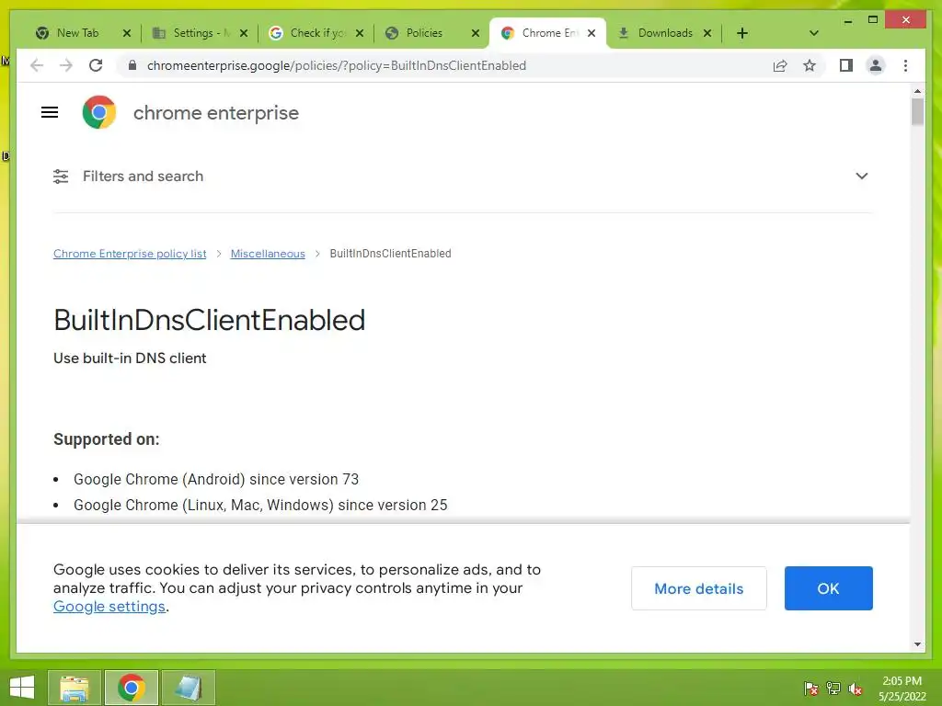Click the scrollbar down arrow
This screenshot has width=942, height=706.
click(917, 644)
